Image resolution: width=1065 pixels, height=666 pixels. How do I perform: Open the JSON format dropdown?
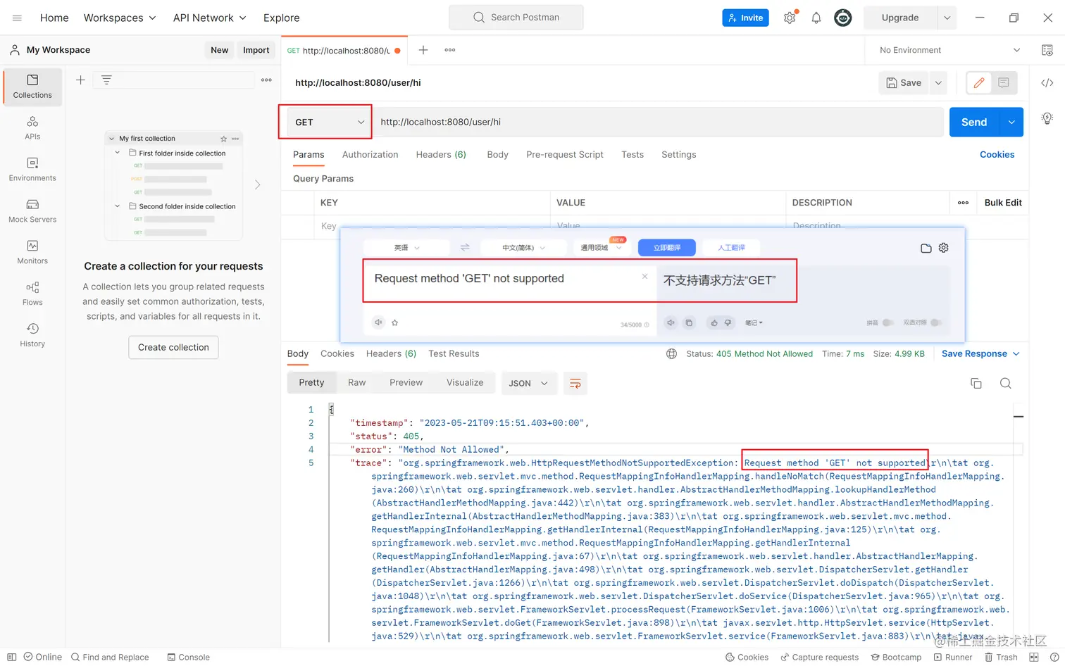coord(528,384)
